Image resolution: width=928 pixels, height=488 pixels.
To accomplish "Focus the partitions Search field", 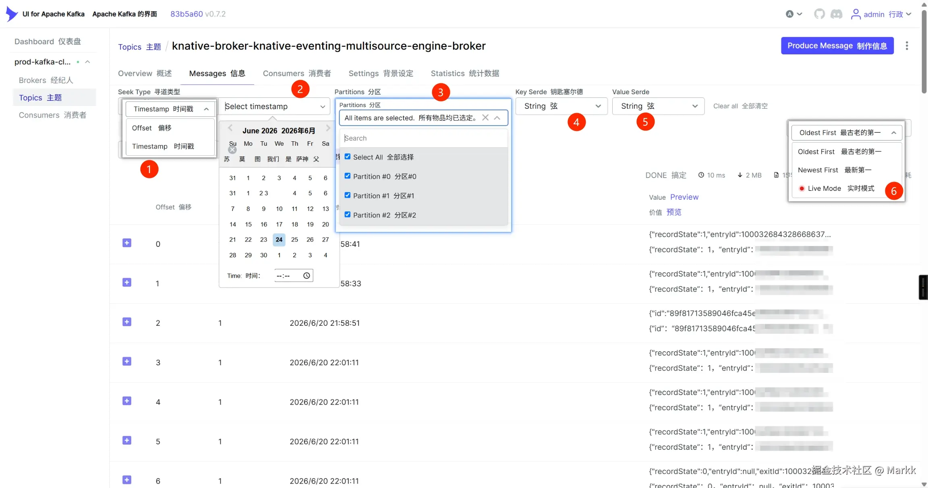I will (x=424, y=138).
